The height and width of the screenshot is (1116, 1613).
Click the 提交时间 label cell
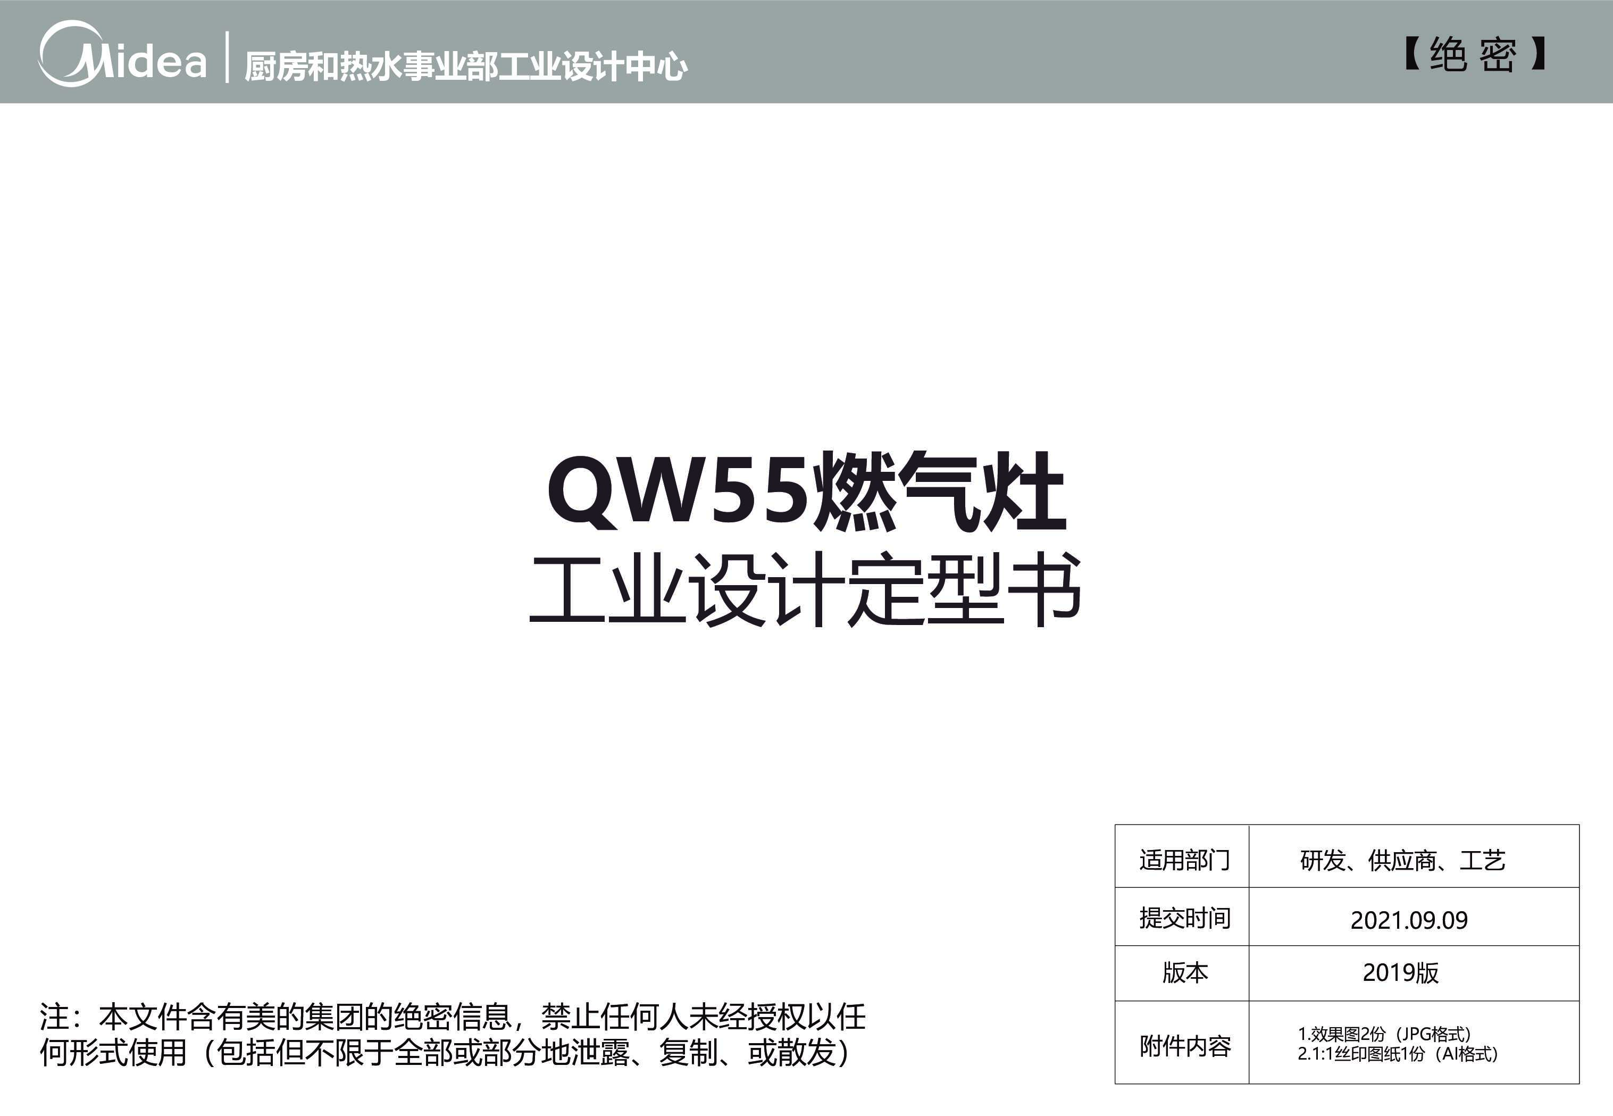pyautogui.click(x=1182, y=917)
